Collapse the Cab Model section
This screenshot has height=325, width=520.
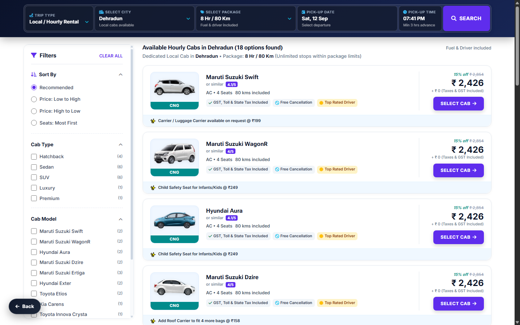point(121,219)
